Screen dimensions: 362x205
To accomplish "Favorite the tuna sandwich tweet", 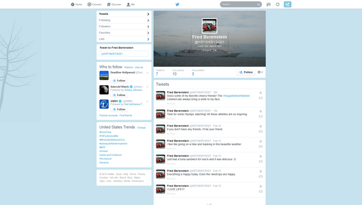I will [x=261, y=156].
